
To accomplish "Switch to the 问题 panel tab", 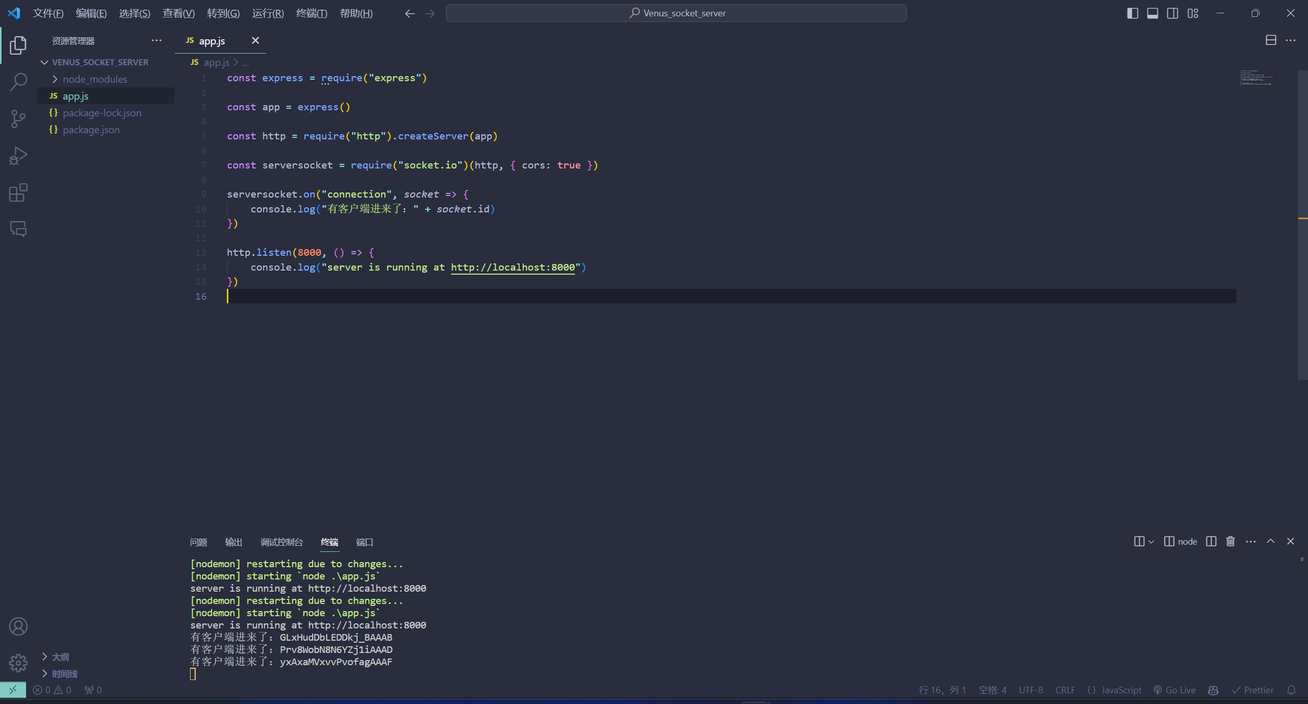I will [x=198, y=542].
